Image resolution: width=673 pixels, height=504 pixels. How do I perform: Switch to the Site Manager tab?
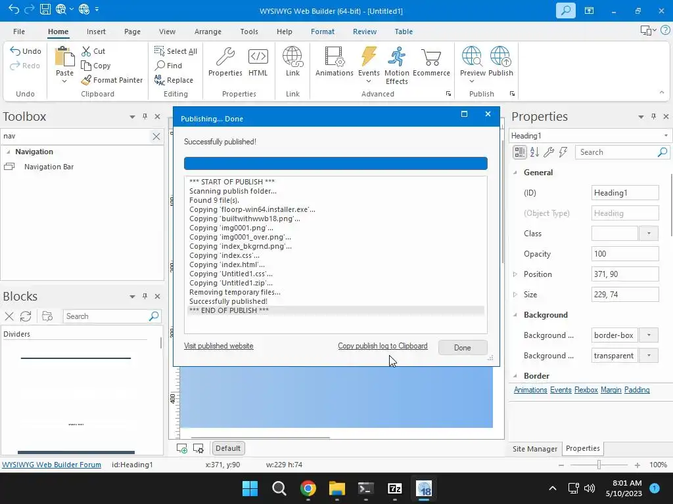[534, 449]
